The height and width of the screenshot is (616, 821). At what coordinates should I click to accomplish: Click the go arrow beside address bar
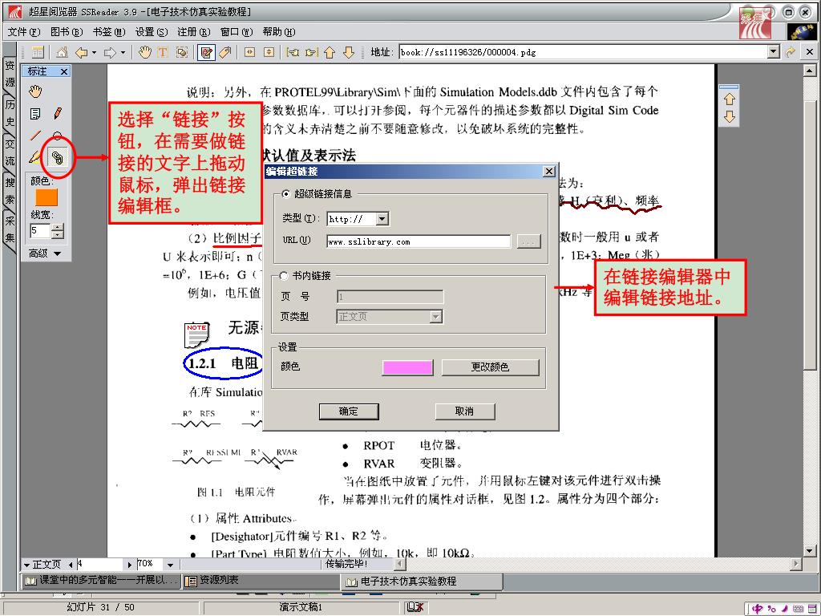tap(790, 52)
